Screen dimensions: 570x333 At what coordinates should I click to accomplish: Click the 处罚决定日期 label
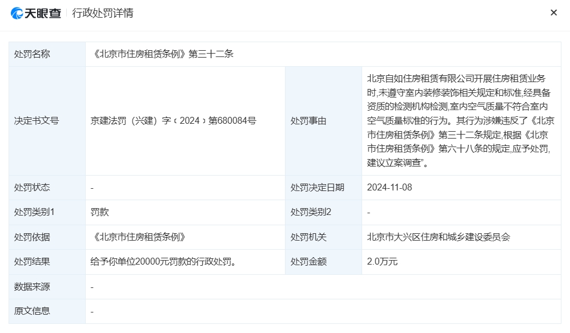(x=317, y=188)
